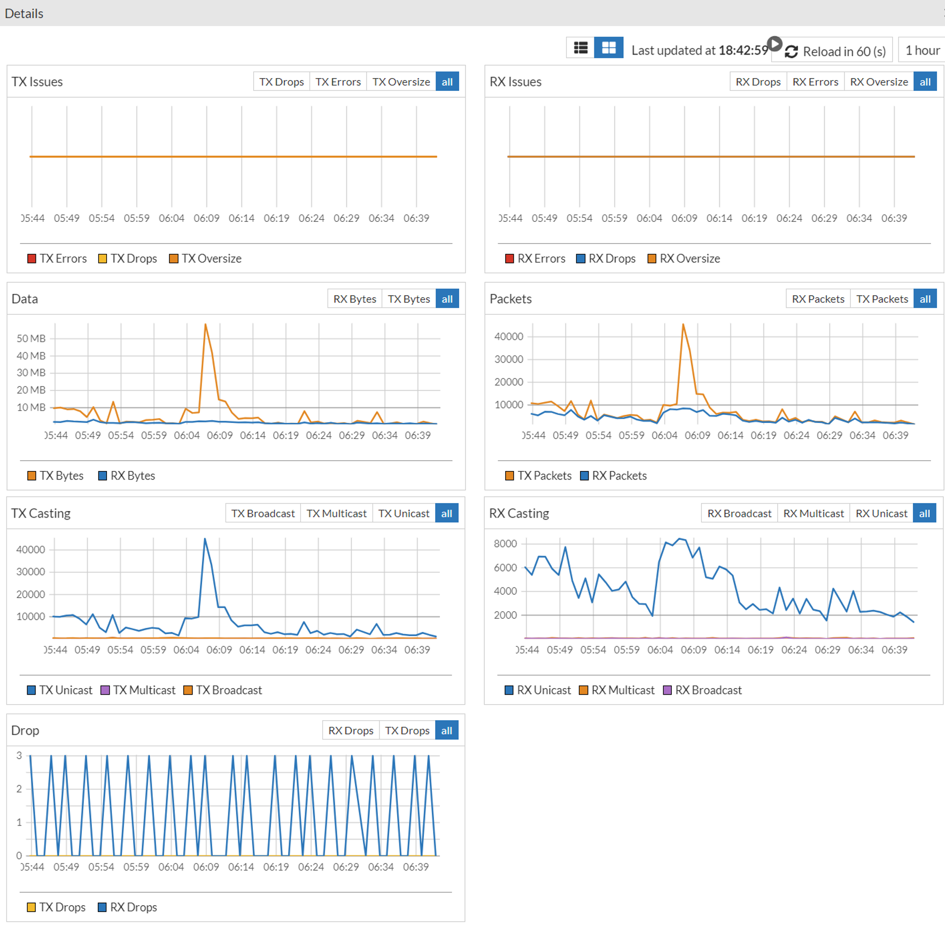Show only TX Packets in Packets chart
Screen dimensions: 945x926
(x=882, y=299)
